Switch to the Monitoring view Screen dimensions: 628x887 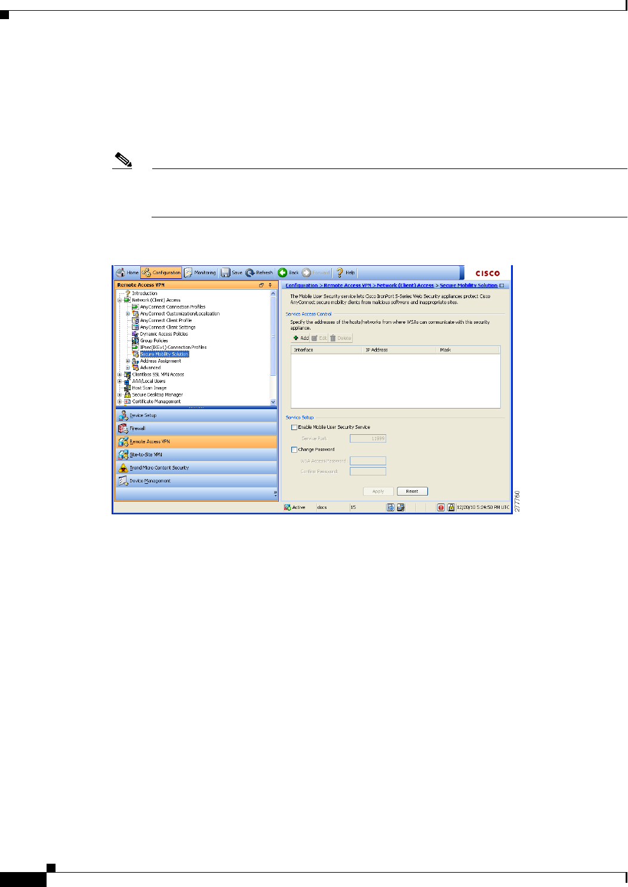(200, 272)
